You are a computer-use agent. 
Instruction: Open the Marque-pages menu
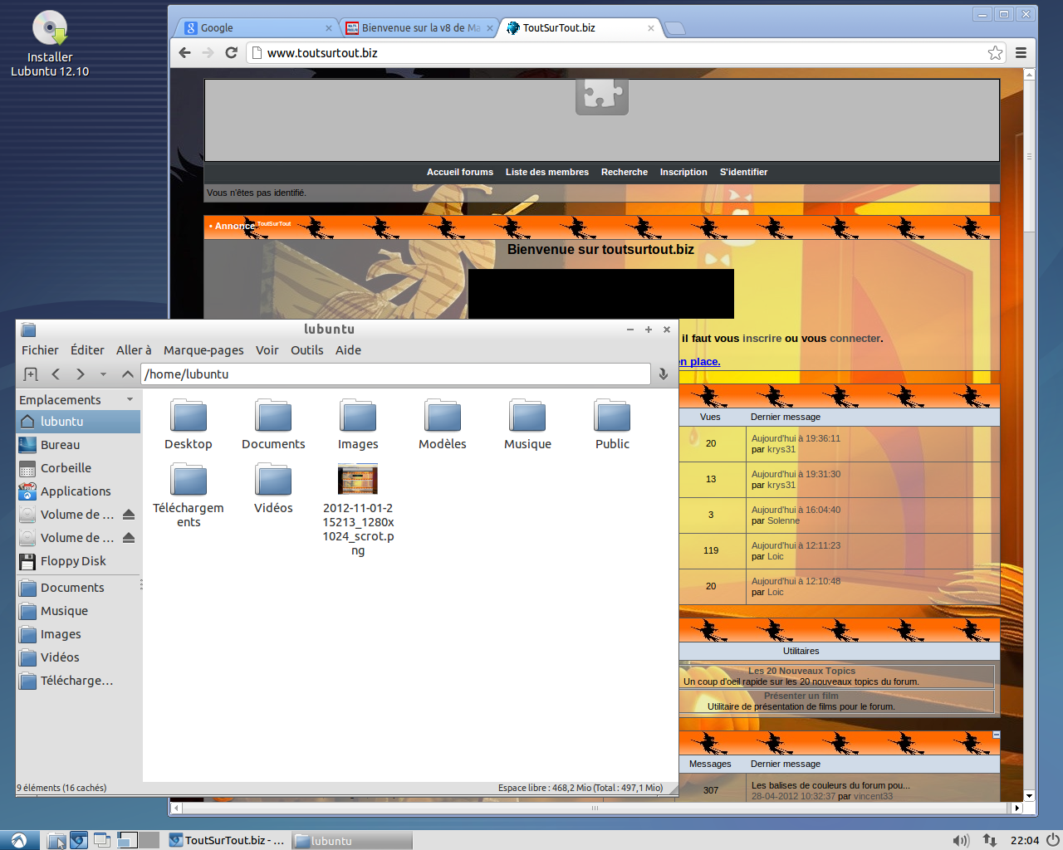[x=203, y=350]
